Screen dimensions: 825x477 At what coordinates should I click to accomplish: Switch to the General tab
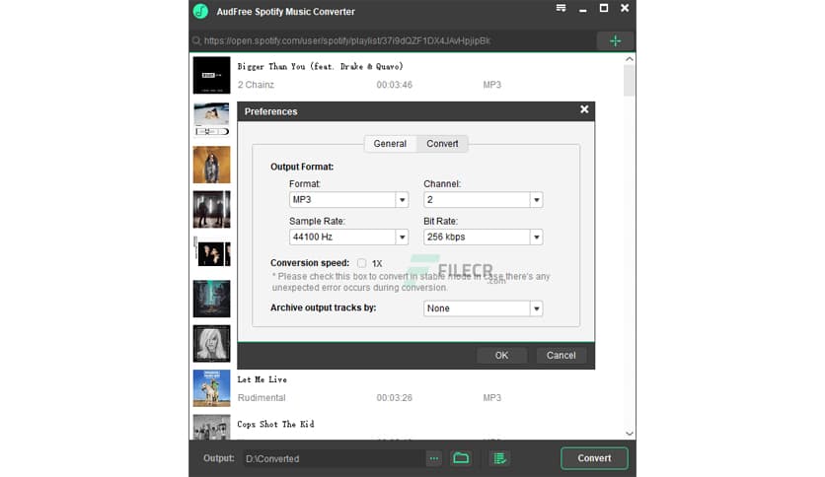pos(390,144)
